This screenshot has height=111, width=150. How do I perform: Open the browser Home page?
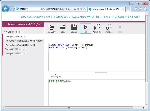coord(136,9)
